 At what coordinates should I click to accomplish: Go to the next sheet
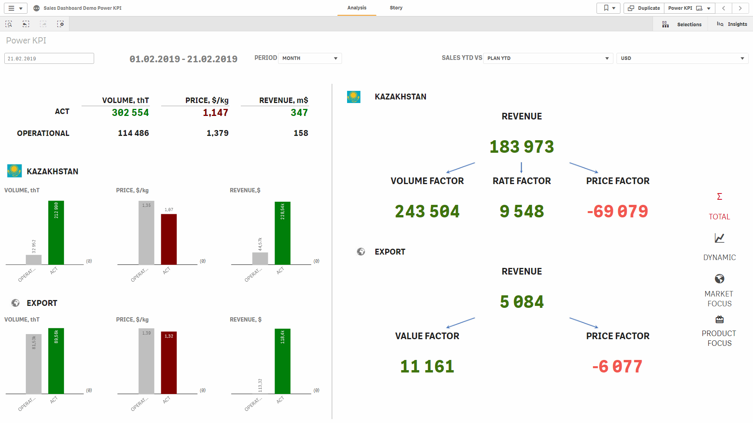[740, 8]
